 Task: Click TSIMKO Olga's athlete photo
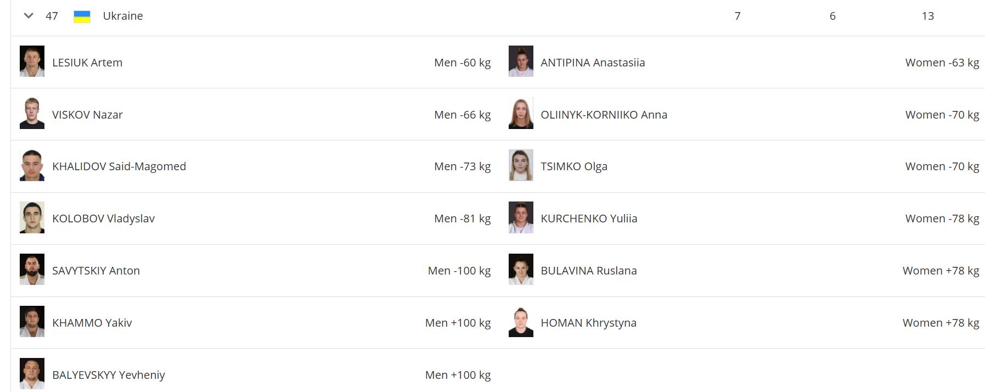pyautogui.click(x=521, y=166)
